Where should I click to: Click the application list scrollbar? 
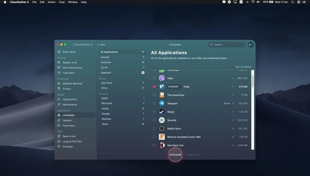(x=253, y=82)
